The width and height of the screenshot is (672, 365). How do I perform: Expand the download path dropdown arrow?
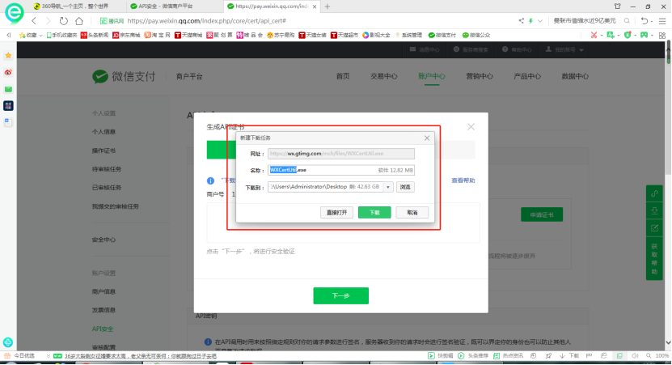(x=388, y=187)
